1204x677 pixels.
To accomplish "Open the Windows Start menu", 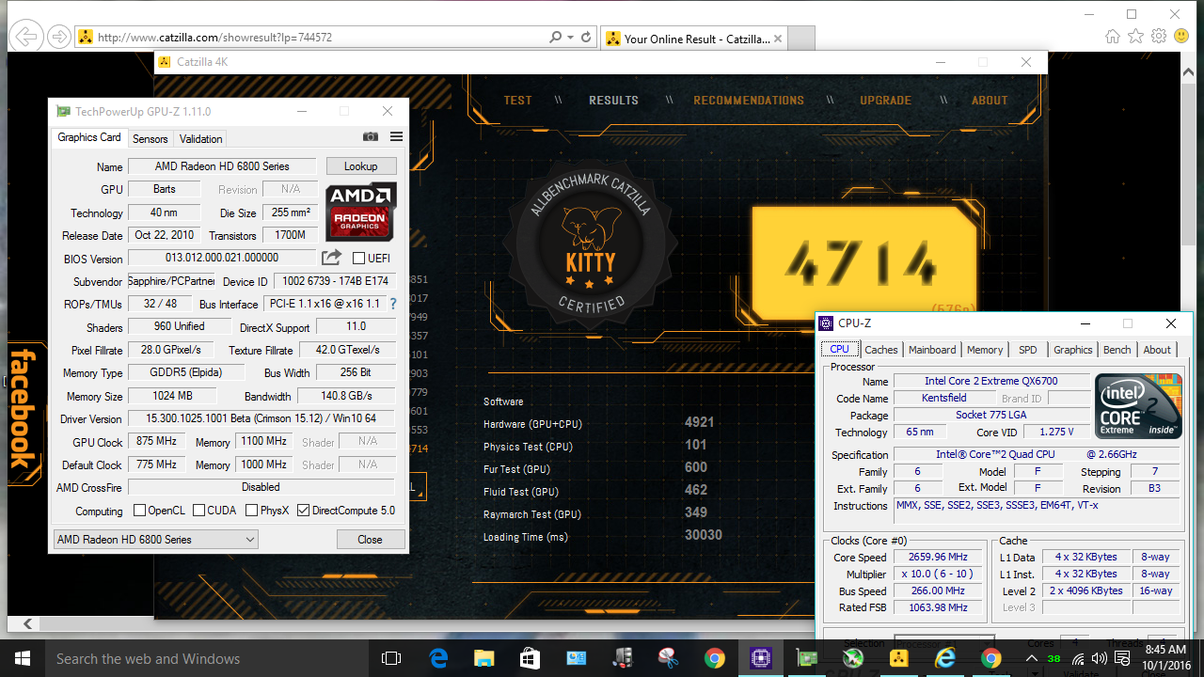I will tap(22, 658).
